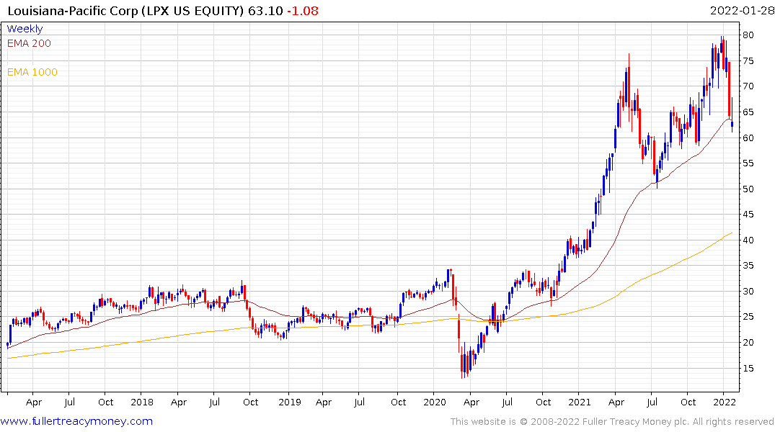Image resolution: width=775 pixels, height=432 pixels.
Task: Click the 2022 year label on time axis
Action: (x=725, y=402)
